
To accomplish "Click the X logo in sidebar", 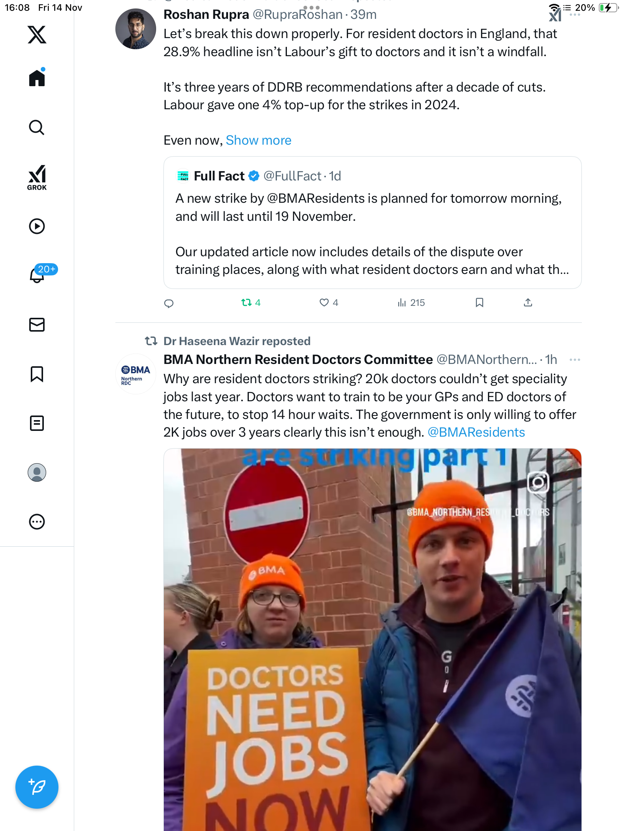I will 37,35.
